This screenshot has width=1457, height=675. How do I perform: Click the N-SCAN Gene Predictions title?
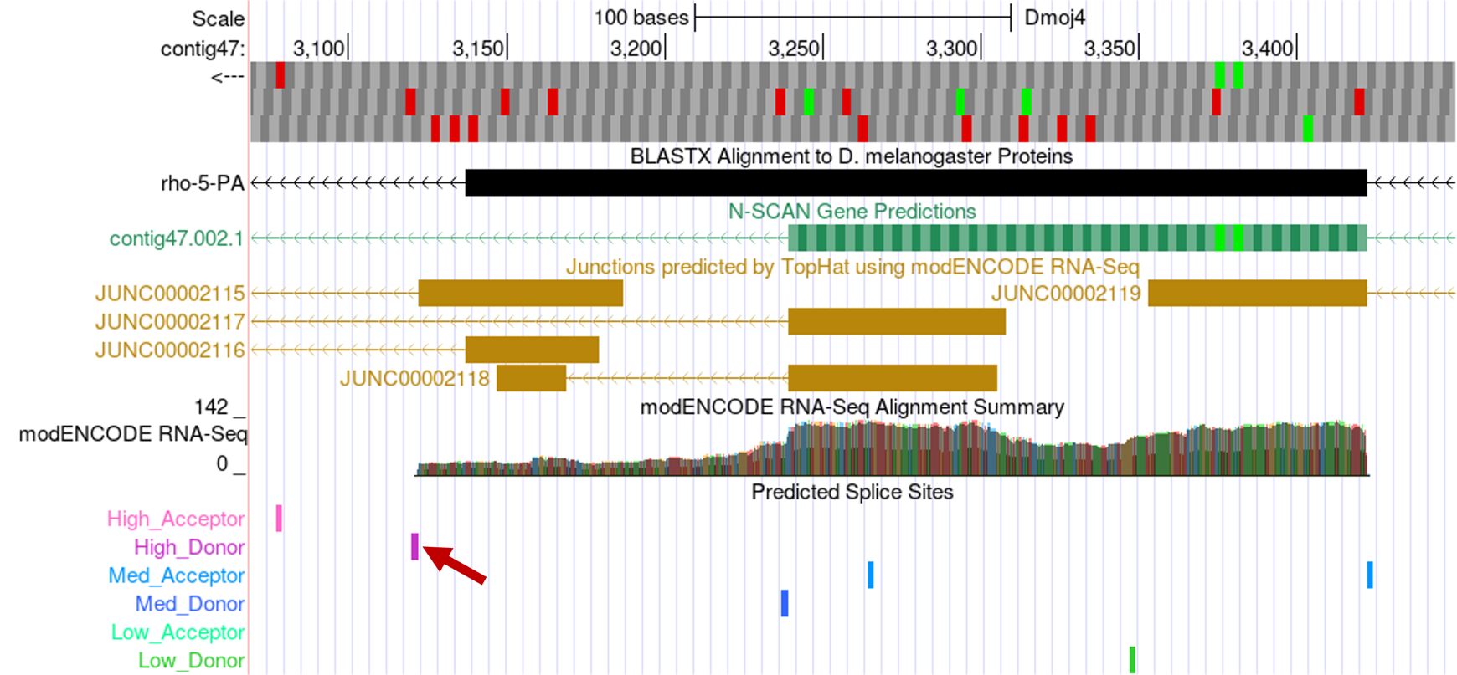click(x=852, y=212)
